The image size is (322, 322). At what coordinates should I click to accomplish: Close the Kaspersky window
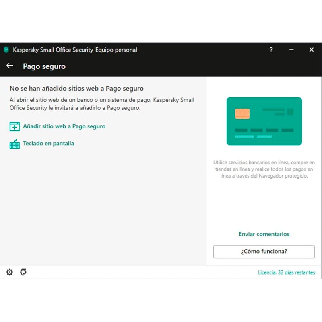point(311,50)
